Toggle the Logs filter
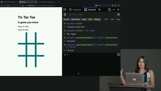The height and width of the screenshot is (91, 161). pyautogui.click(x=84, y=19)
